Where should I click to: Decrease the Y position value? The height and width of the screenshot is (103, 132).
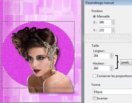(x=113, y=32)
